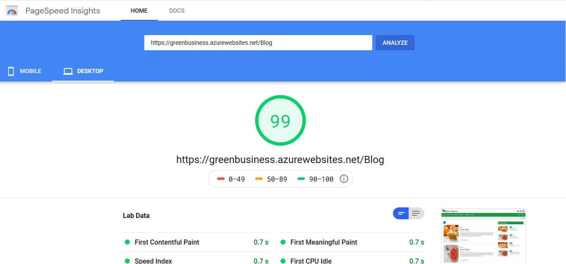Click green dot beside First Contentful Paint
Screen dimensions: 566x264
pyautogui.click(x=127, y=242)
